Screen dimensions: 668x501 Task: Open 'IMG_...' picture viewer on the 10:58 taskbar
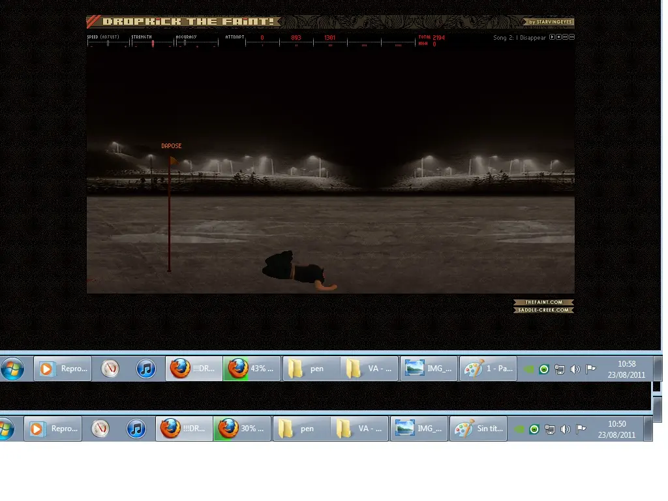429,369
